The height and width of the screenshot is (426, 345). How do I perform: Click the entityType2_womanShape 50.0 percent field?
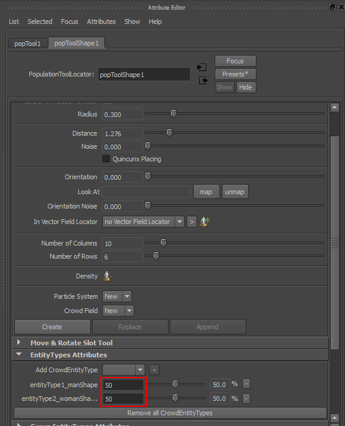point(220,399)
